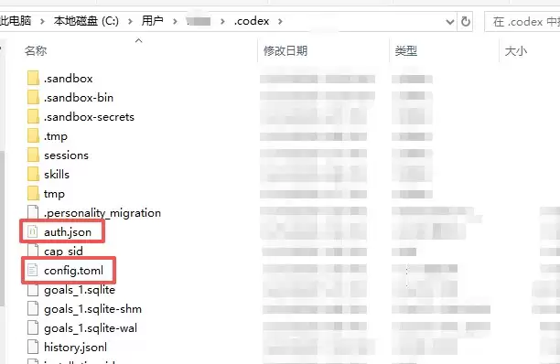Screen dimensions: 560x364
Task: Go to 用户 in breadcrumb
Action: 153,21
